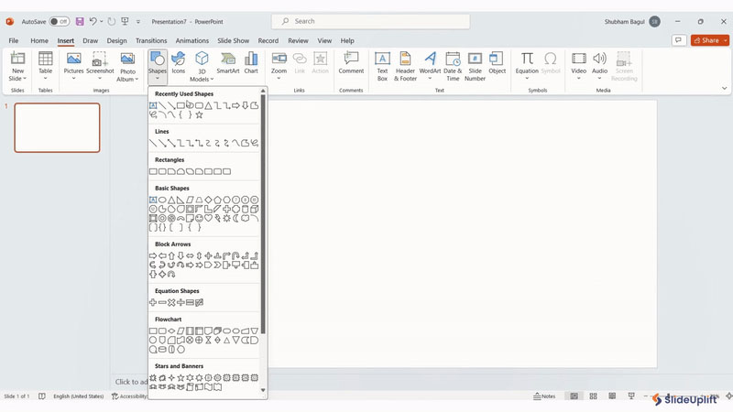Switch to Slide Sorter view
733x412 pixels.
pos(593,396)
